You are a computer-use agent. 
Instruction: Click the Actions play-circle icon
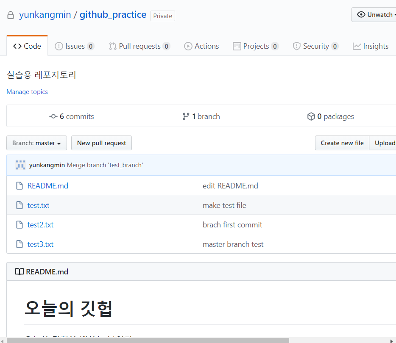(x=188, y=46)
